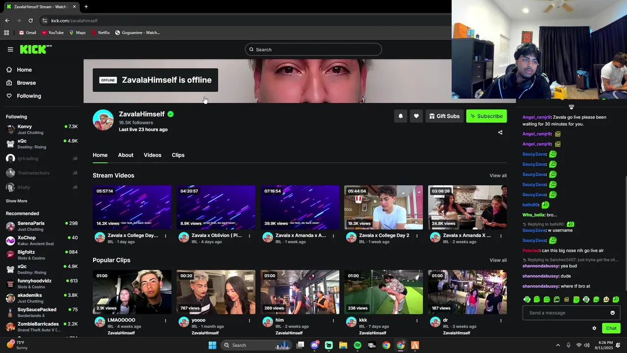Open Gogoanime bookmark
The width and height of the screenshot is (627, 353).
137,33
